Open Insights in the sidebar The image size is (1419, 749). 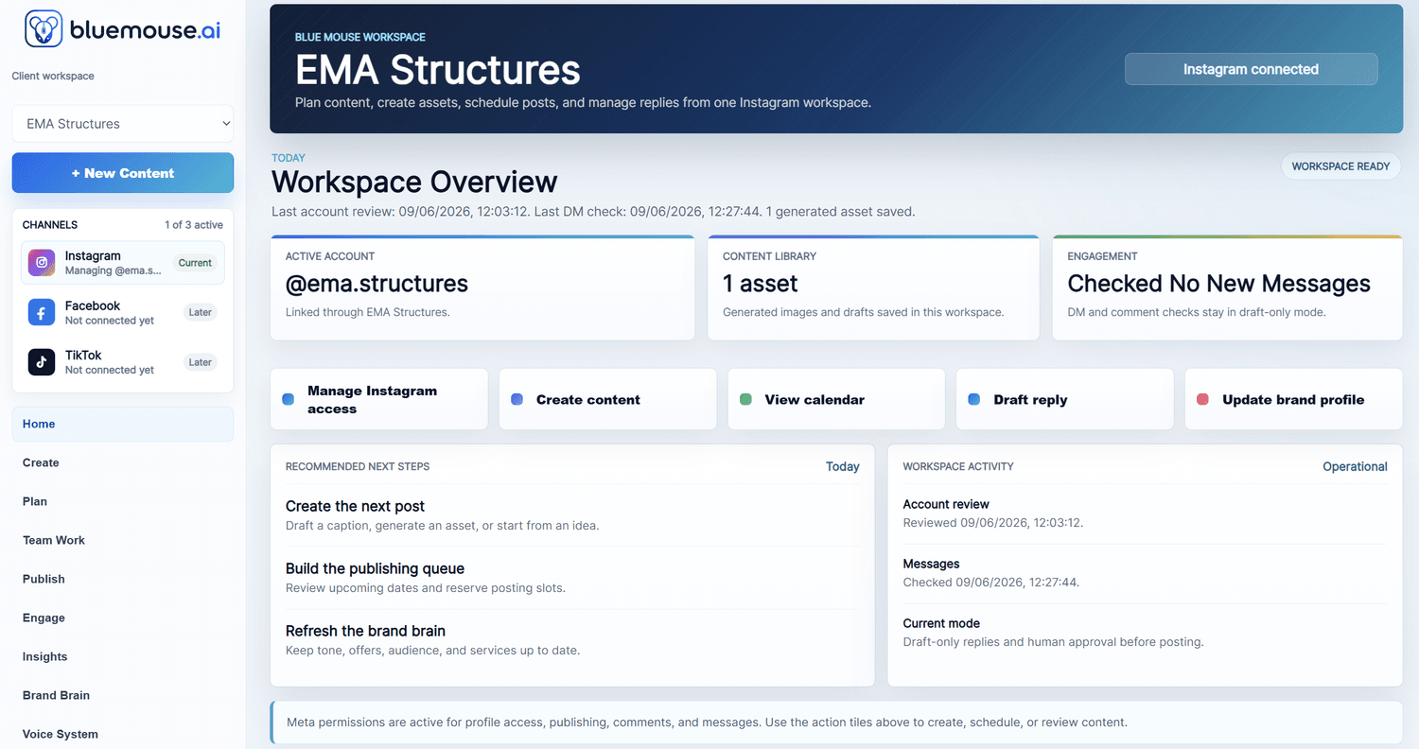(x=123, y=657)
